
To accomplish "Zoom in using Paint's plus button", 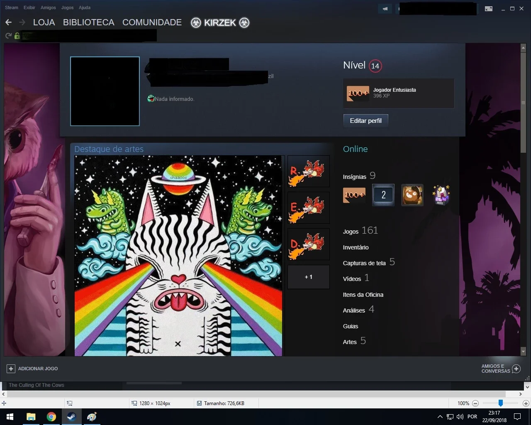I will 526,403.
